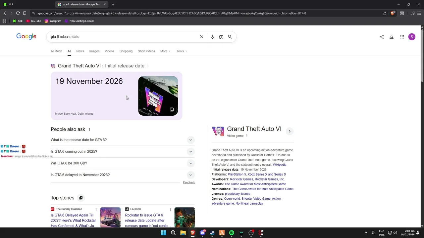424x238 pixels.
Task: Click the Feedback link
Action: coord(189,182)
